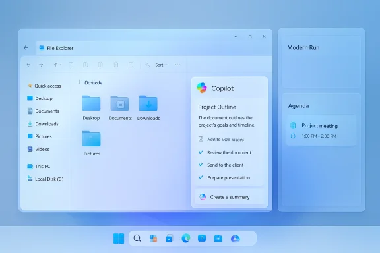Select This PC in the sidebar
This screenshot has width=380, height=253.
click(x=39, y=166)
